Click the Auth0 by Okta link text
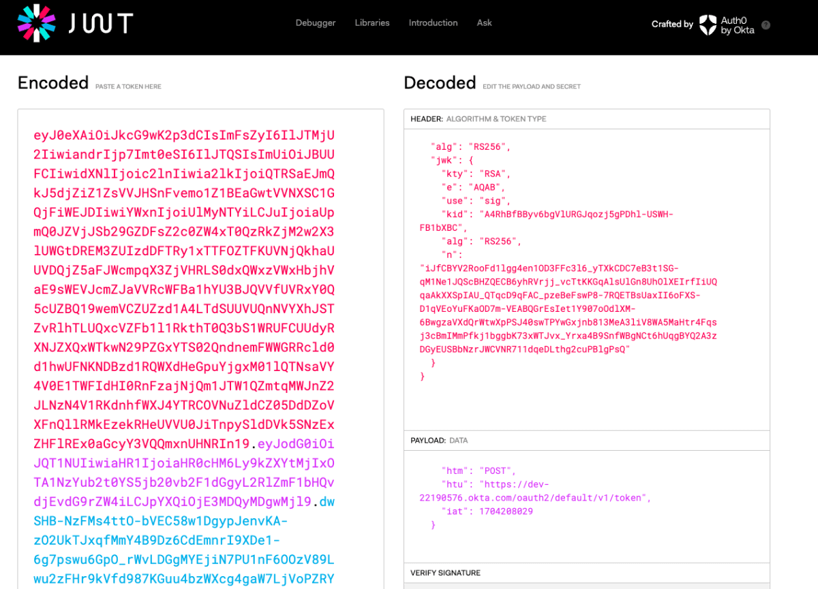Screen dimensions: 818x589 point(738,25)
